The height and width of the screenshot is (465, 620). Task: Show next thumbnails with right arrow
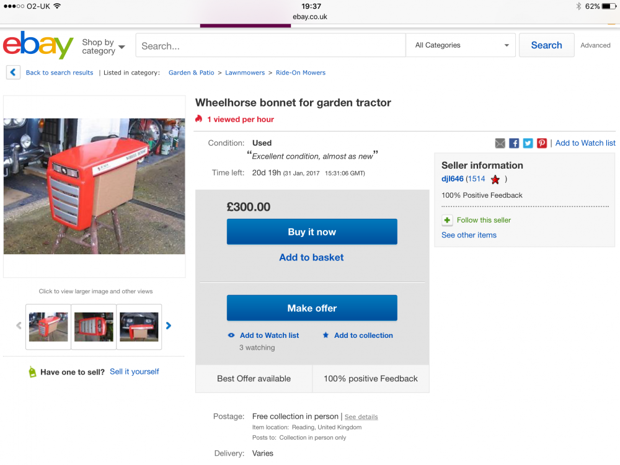point(169,325)
